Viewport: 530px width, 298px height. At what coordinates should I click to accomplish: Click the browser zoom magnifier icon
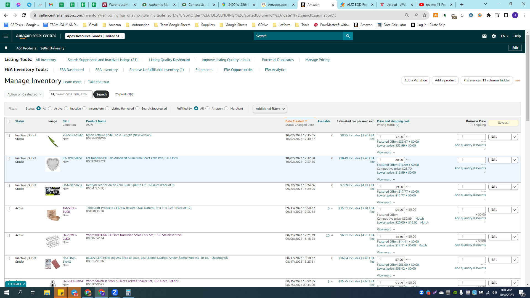click(x=407, y=15)
